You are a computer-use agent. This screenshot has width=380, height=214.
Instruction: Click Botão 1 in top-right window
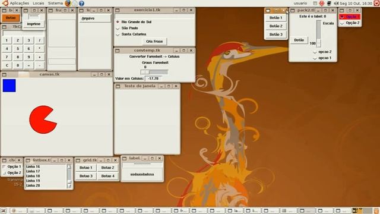coord(275,18)
